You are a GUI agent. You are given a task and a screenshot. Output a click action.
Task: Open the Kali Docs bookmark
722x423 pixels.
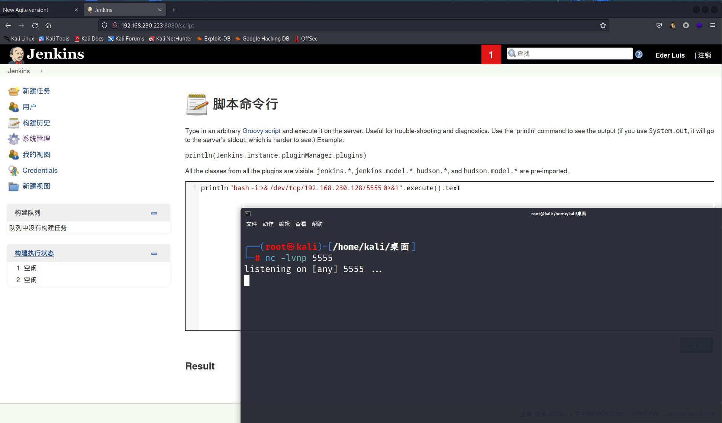pyautogui.click(x=89, y=39)
